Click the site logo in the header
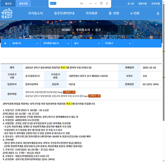This screenshot has height=163, width=165. [x=7, y=13]
